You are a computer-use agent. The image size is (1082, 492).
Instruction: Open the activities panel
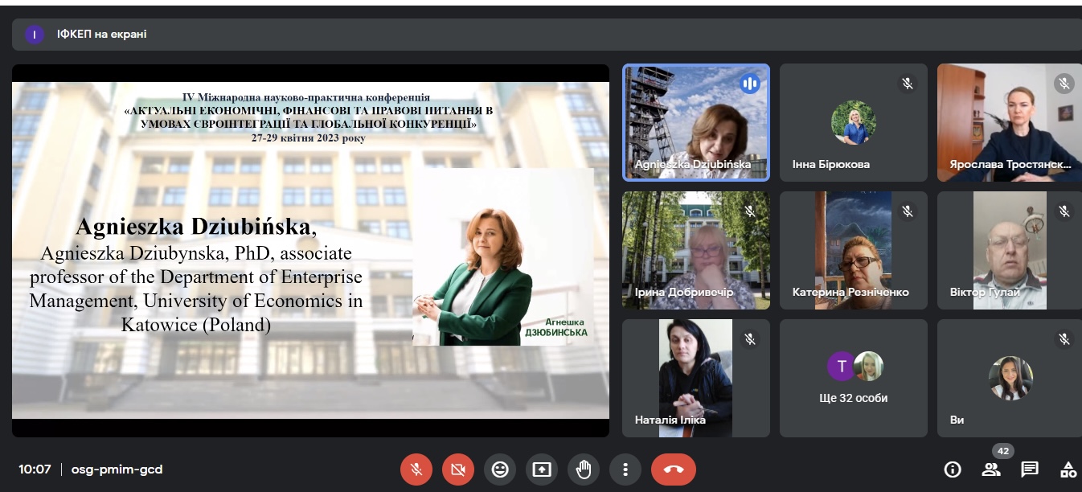click(1068, 469)
